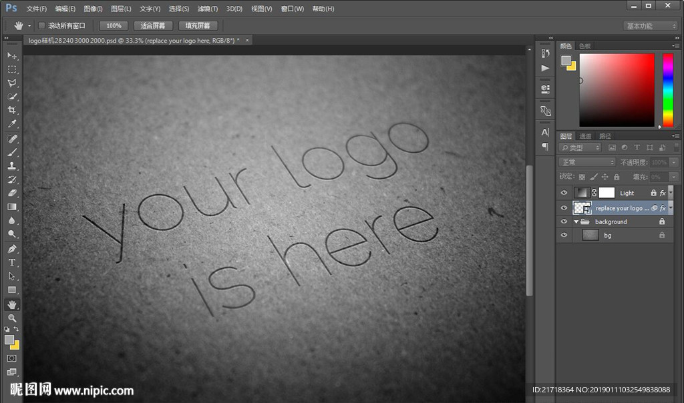Click the 适合屏幕 button
Screen dimensions: 684x403
click(153, 25)
